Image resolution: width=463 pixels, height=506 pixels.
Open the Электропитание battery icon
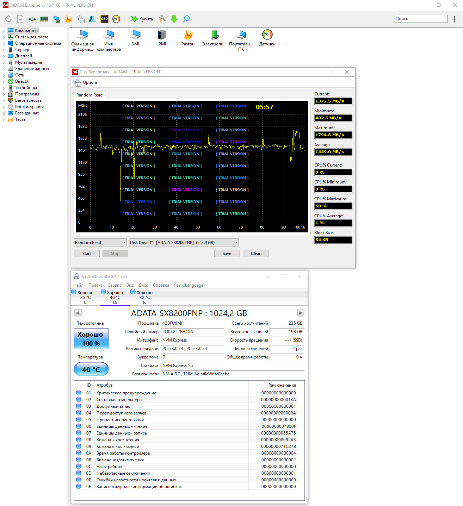pyautogui.click(x=215, y=38)
